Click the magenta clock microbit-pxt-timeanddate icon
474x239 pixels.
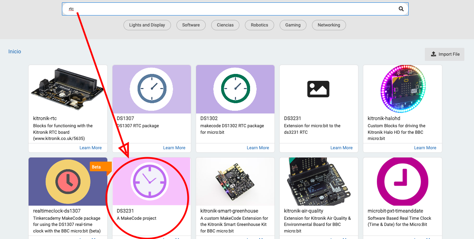coord(402,181)
